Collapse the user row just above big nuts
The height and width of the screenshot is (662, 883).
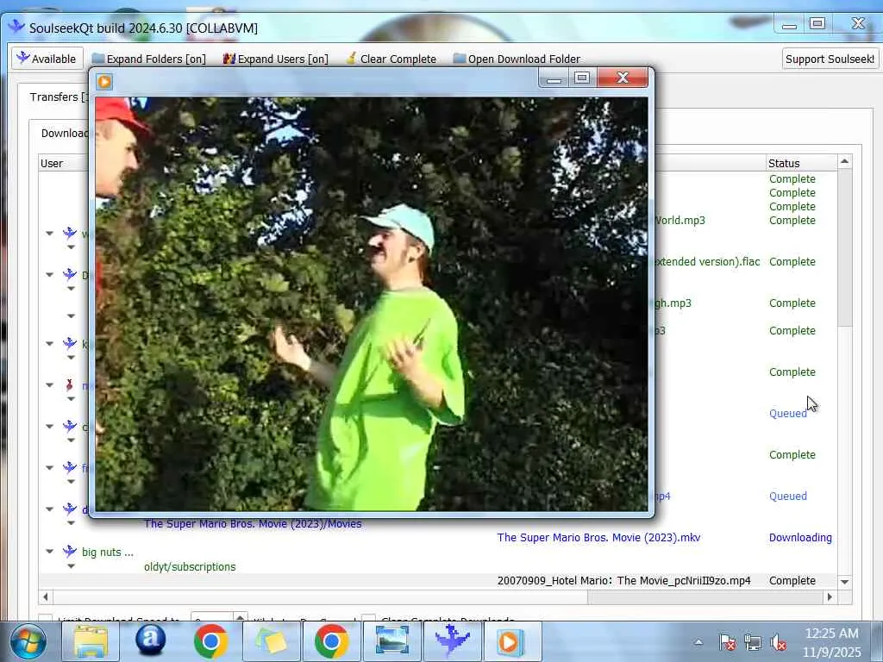tap(49, 509)
